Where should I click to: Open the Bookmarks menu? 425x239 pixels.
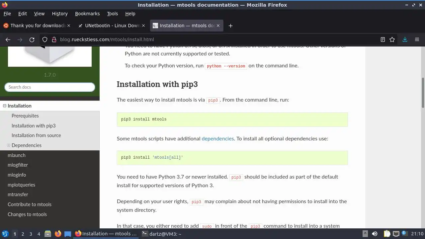[x=87, y=14]
